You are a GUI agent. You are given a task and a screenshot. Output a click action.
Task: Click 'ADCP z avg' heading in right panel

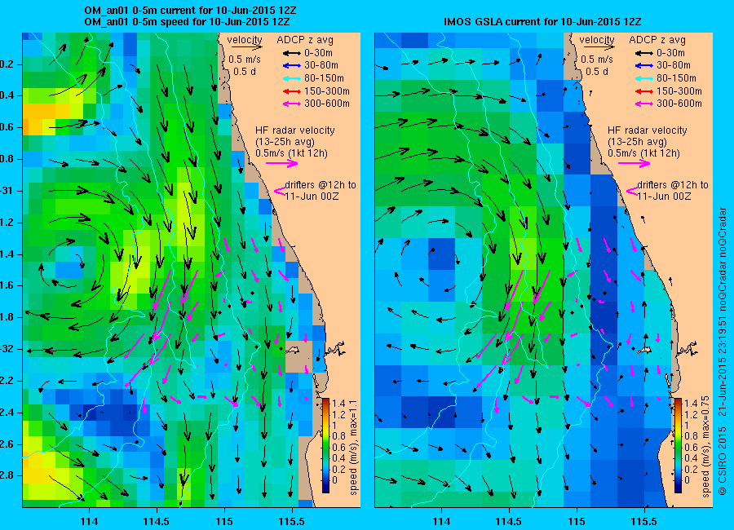click(x=657, y=40)
